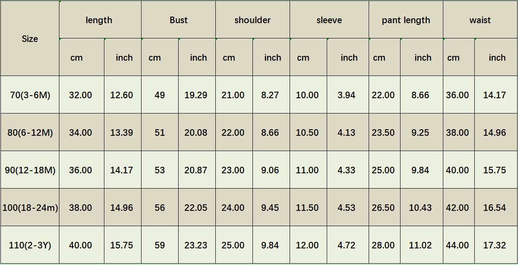The height and width of the screenshot is (265, 518).
Task: Click length inch value 12.60
Action: (121, 95)
